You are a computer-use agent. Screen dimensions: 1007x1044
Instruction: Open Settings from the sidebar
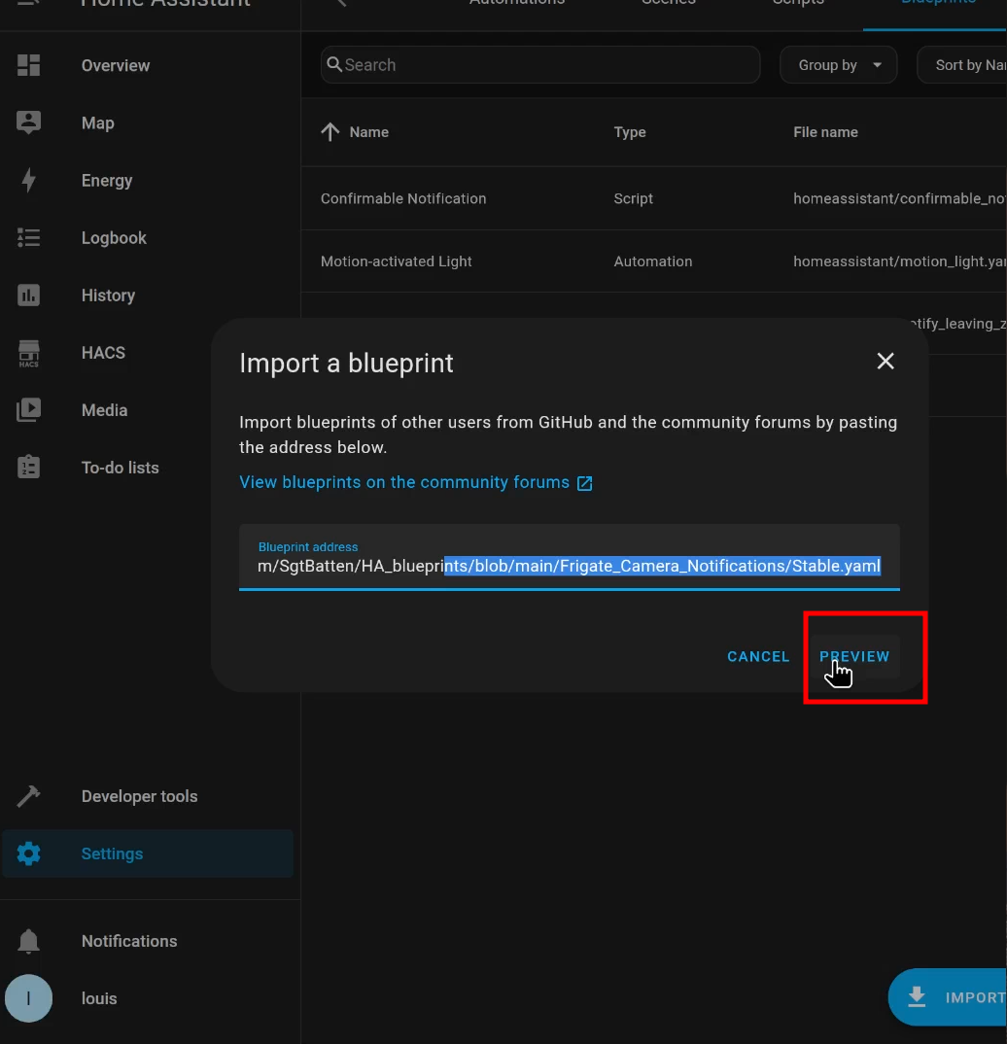coord(148,853)
